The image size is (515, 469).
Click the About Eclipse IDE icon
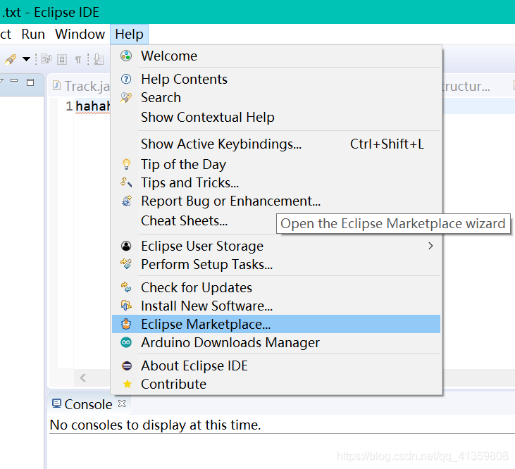[127, 365]
